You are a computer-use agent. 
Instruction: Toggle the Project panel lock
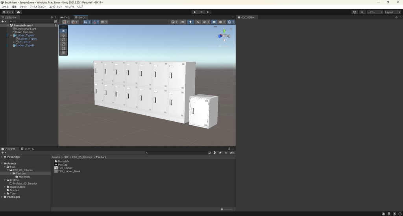(x=229, y=148)
